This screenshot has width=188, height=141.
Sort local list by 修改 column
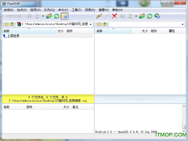(x=79, y=31)
